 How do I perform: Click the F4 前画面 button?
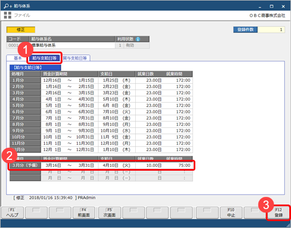[x=84, y=213]
